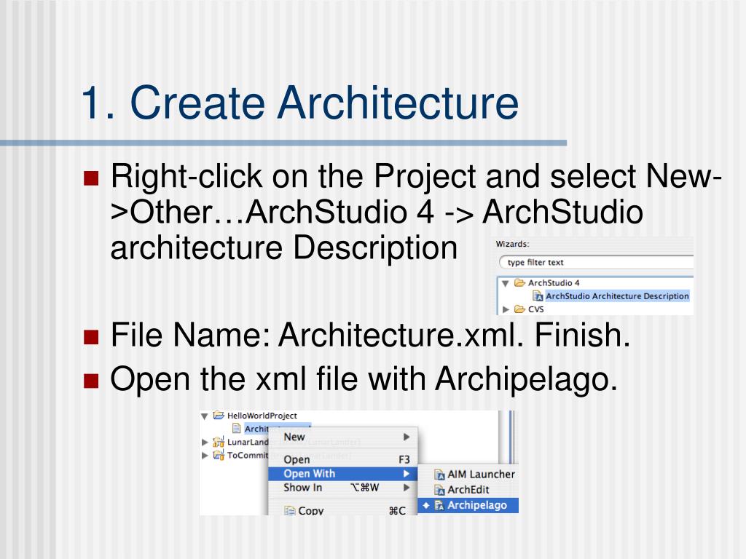Click the 'Wizards:' label

point(512,244)
